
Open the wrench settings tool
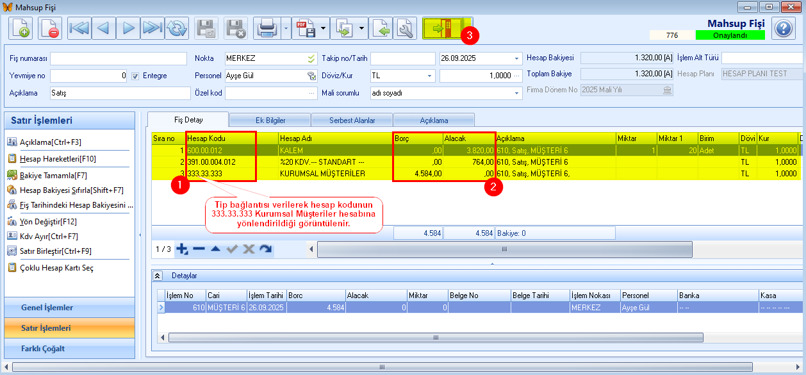(x=405, y=28)
